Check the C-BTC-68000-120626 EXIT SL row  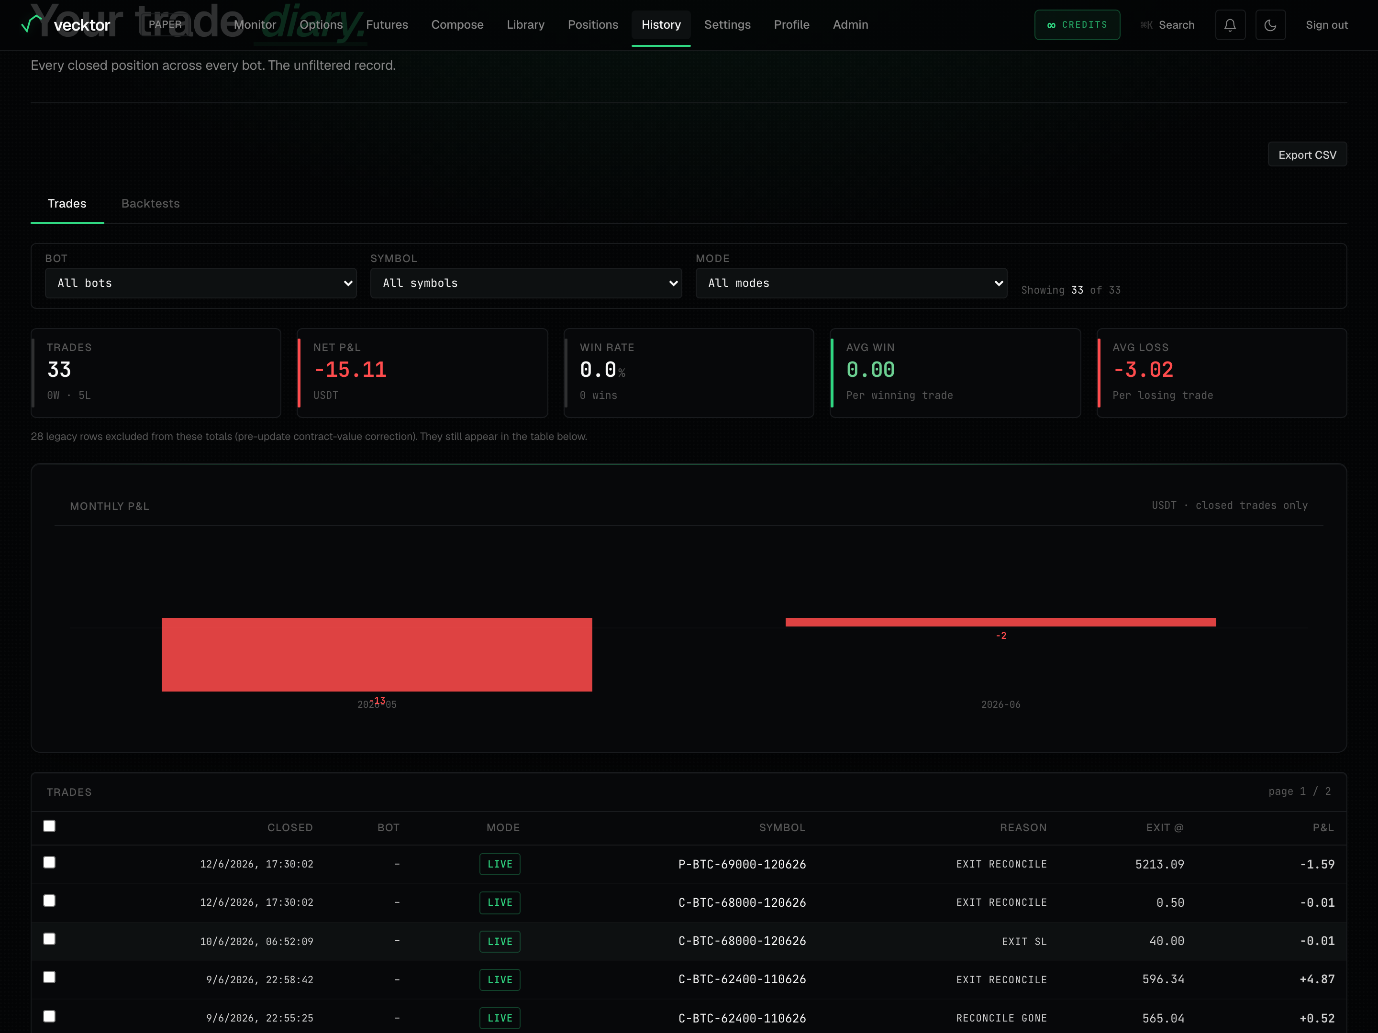pos(49,938)
